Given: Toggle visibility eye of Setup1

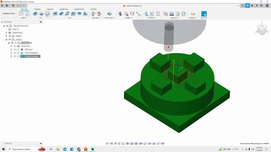Looking at the screenshot, I should (x=12, y=43).
